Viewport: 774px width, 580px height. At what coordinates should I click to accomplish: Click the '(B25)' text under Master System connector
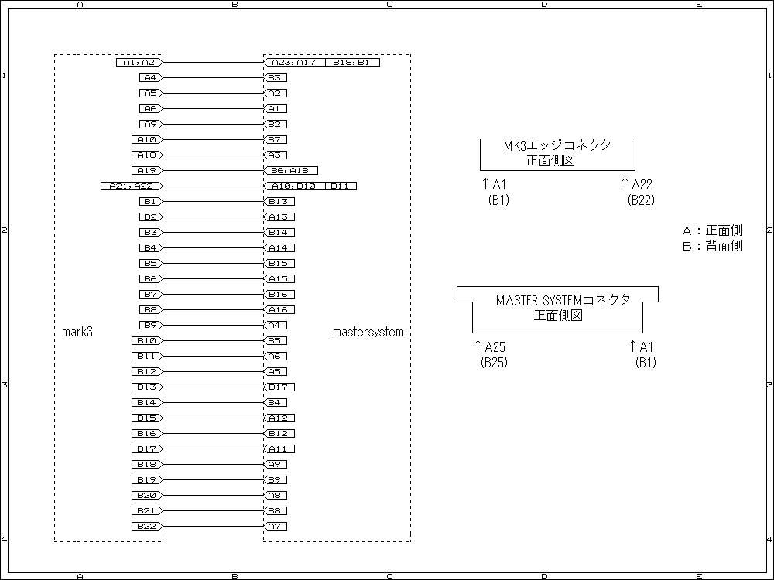[x=494, y=363]
